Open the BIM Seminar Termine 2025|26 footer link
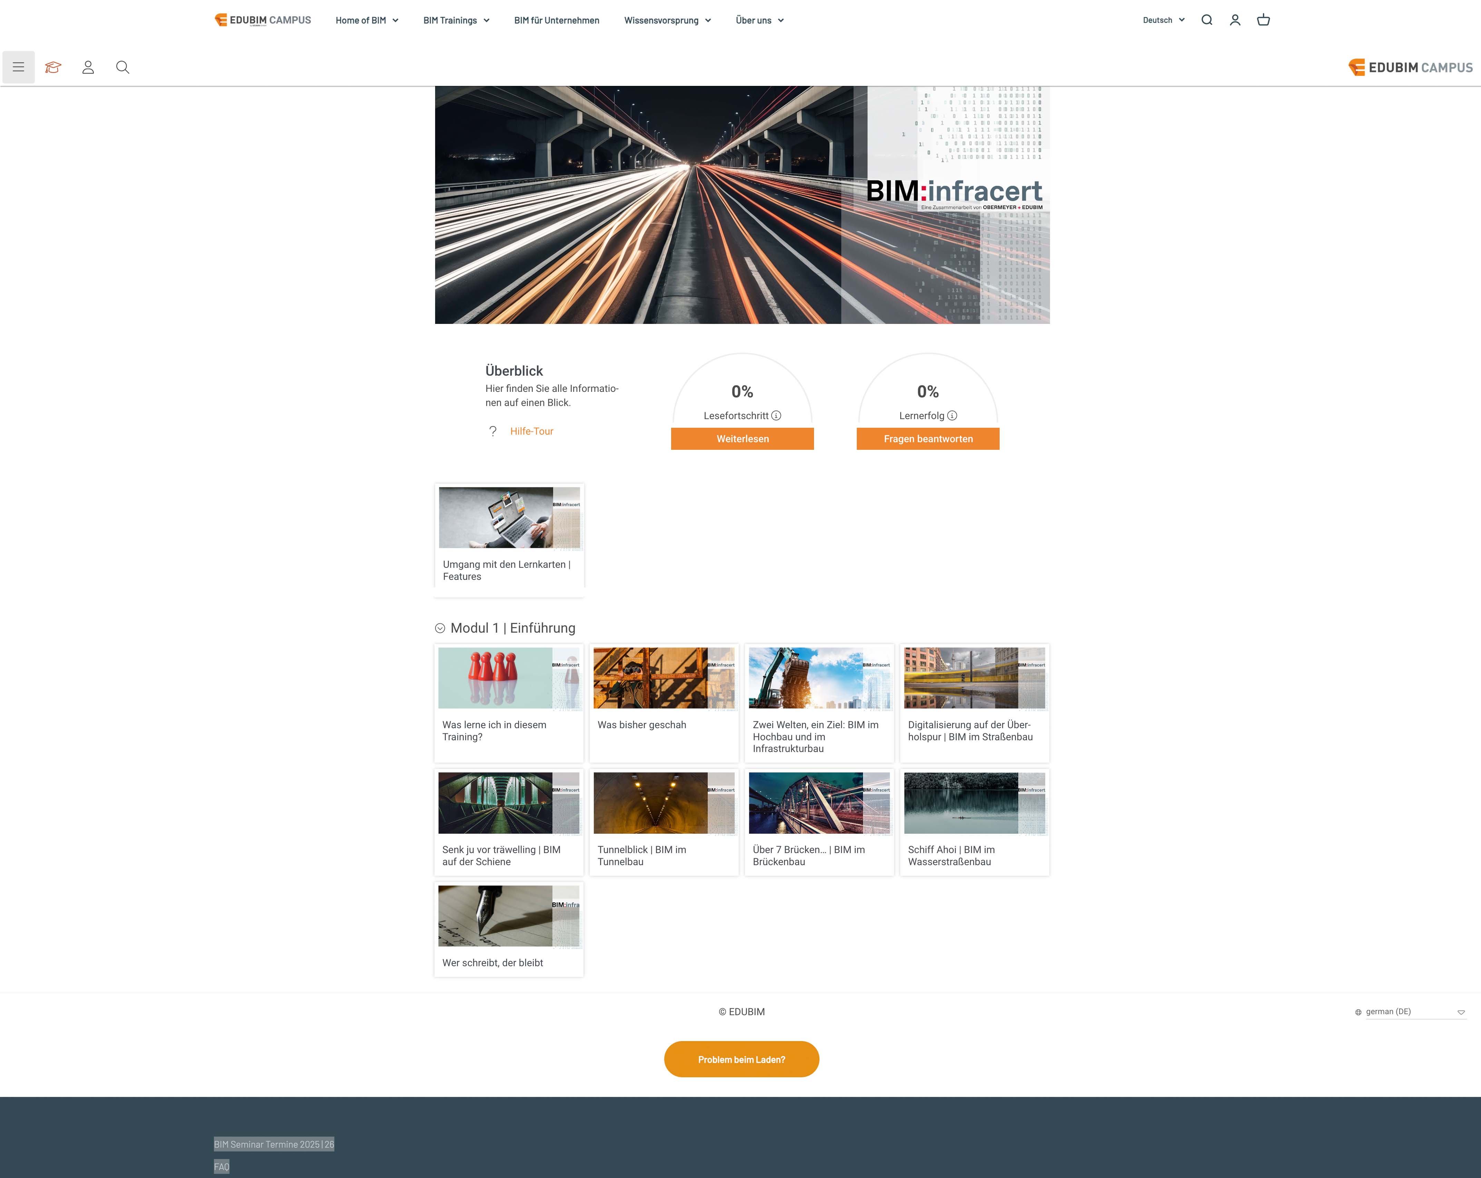1481x1178 pixels. tap(273, 1144)
